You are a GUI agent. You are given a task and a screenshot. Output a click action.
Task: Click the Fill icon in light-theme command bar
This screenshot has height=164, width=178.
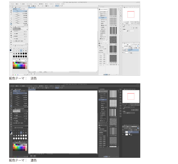pos(46,6)
